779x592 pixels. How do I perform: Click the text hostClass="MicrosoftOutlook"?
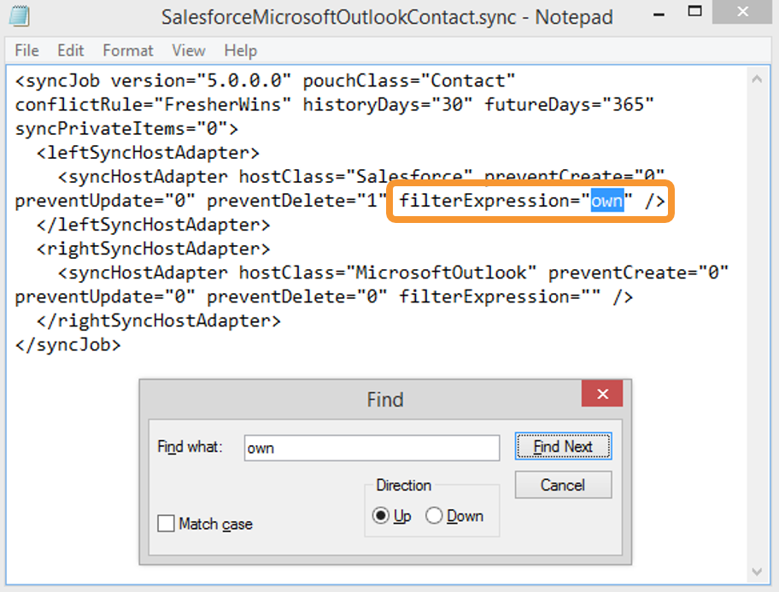[388, 273]
